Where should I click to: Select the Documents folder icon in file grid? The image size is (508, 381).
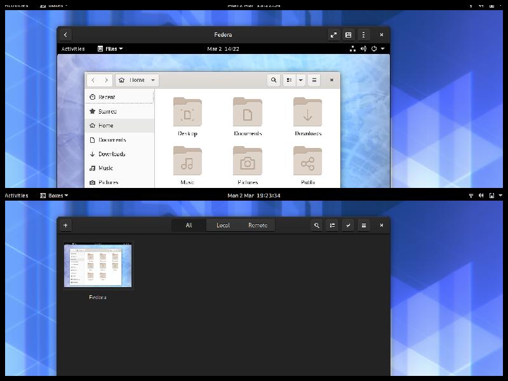click(x=248, y=112)
